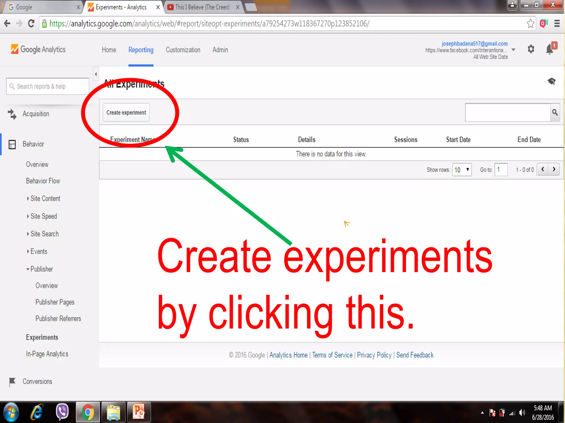The width and height of the screenshot is (565, 423).
Task: Expand the Acquisition section
Action: coord(36,114)
